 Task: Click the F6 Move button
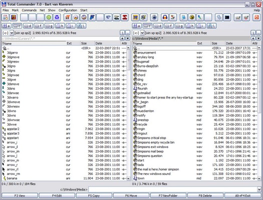tap(131, 195)
